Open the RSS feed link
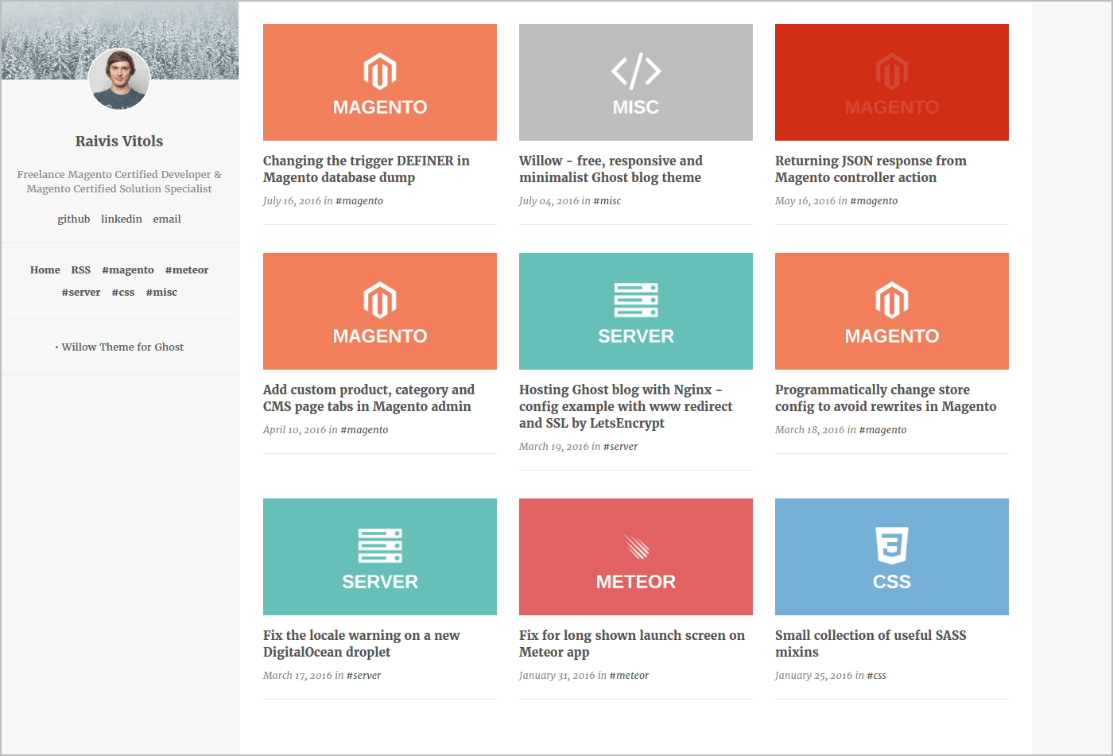This screenshot has width=1113, height=756. coord(81,270)
